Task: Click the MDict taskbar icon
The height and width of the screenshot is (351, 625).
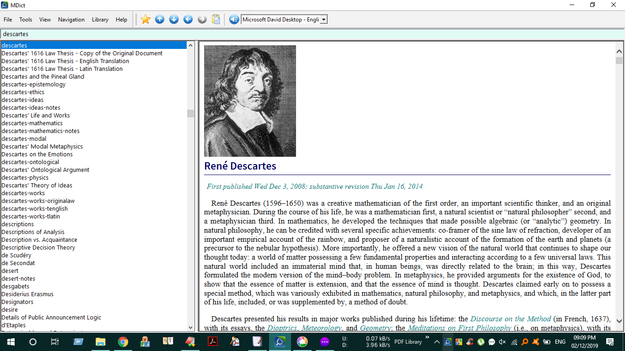Action: pyautogui.click(x=280, y=342)
